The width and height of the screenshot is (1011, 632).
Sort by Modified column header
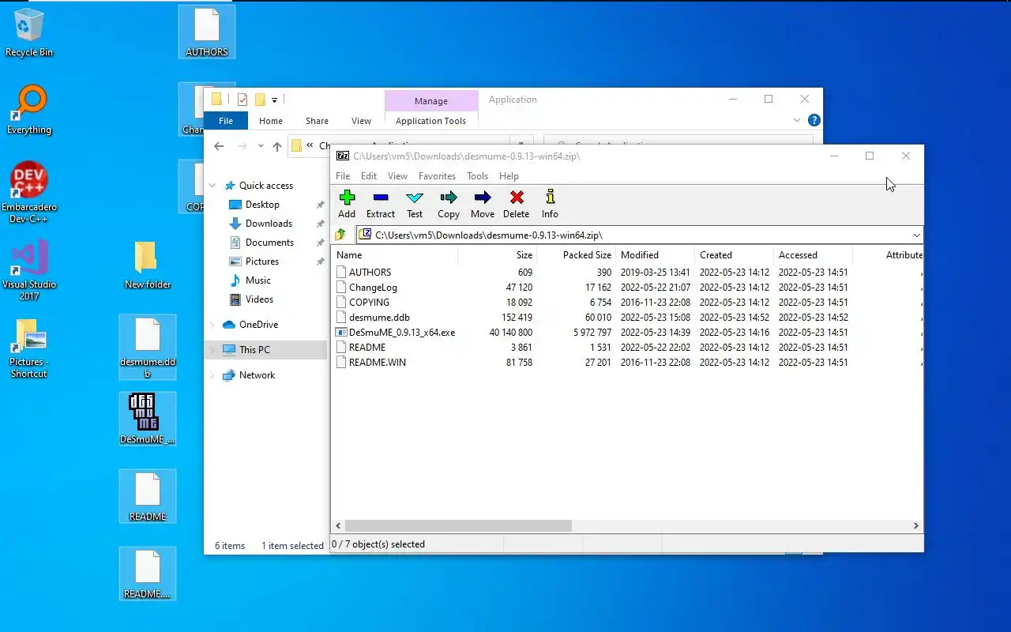pos(656,255)
